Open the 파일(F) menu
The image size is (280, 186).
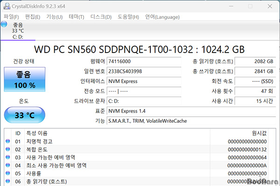[11, 17]
